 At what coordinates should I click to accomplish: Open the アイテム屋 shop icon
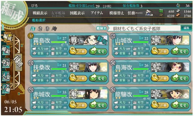149,13
